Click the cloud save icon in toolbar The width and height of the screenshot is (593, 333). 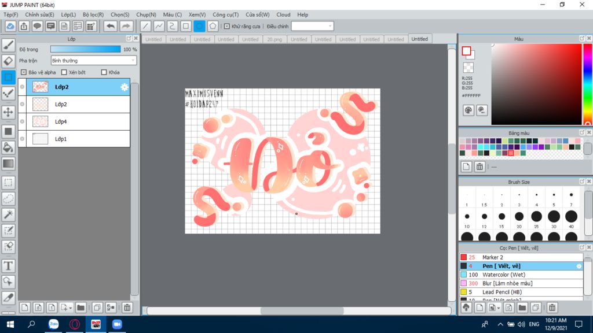tap(10, 26)
